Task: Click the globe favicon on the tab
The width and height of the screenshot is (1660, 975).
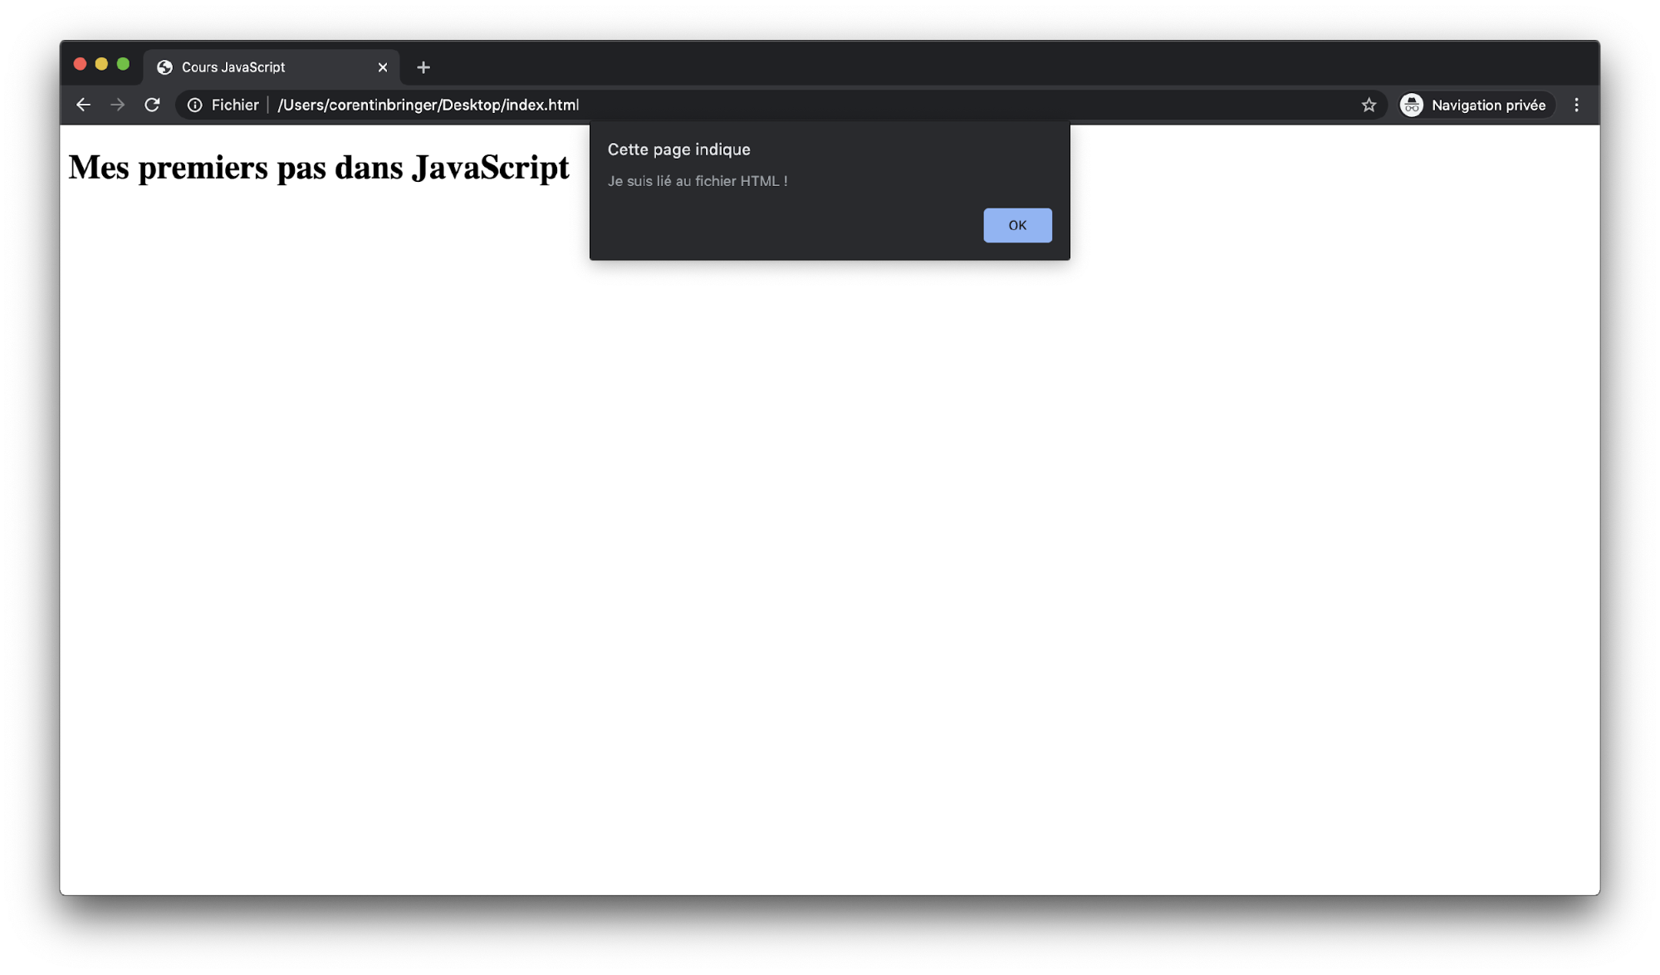Action: (x=164, y=67)
